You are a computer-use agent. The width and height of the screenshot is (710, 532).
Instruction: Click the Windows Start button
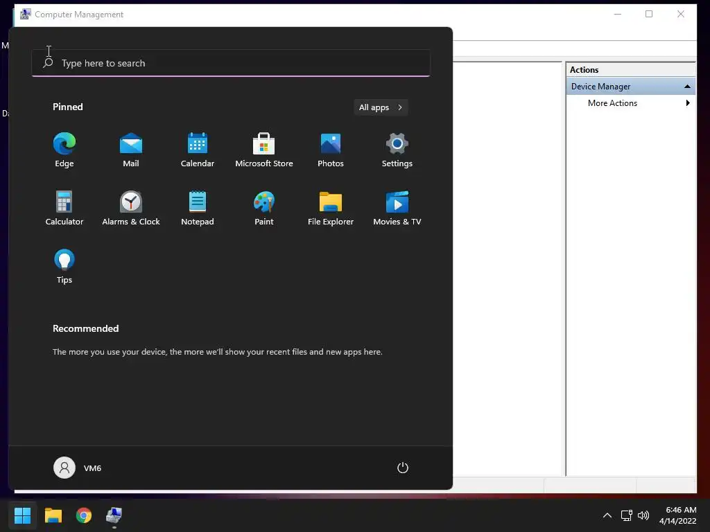(x=22, y=515)
